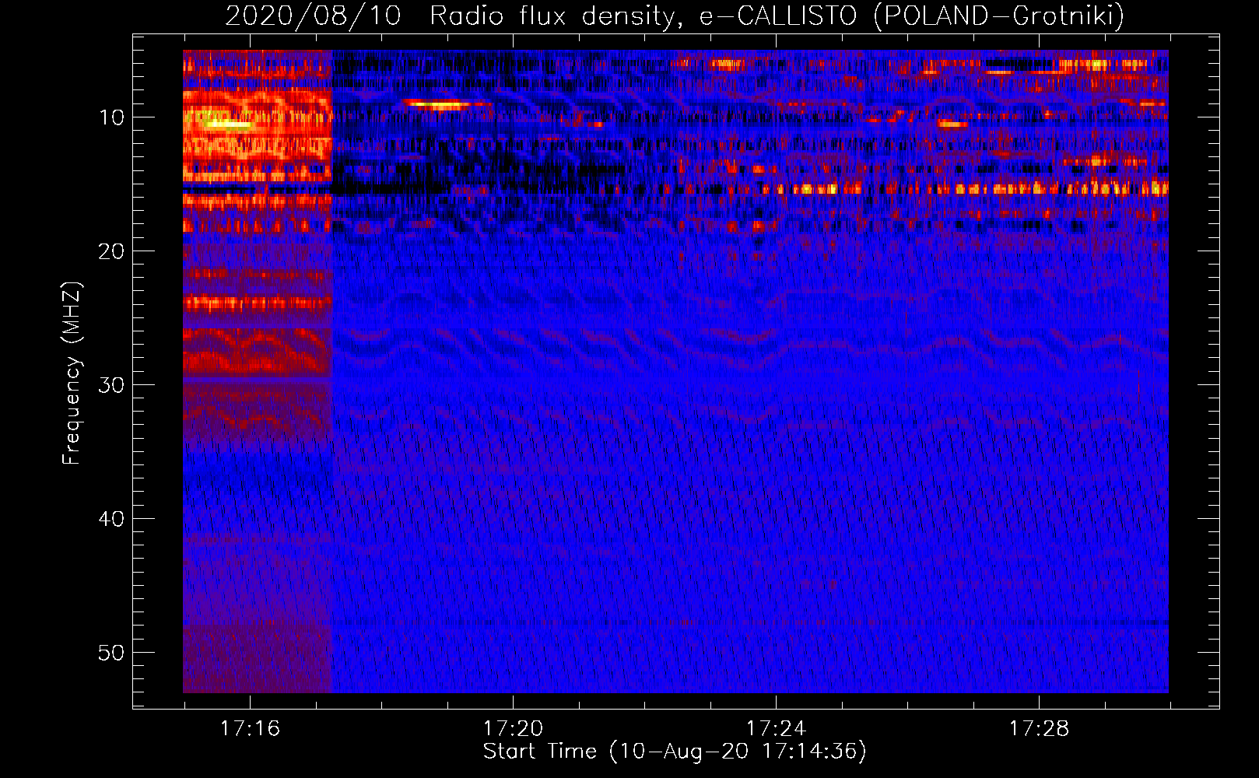
Task: Click the 17:16 time tick label
Action: click(x=250, y=729)
